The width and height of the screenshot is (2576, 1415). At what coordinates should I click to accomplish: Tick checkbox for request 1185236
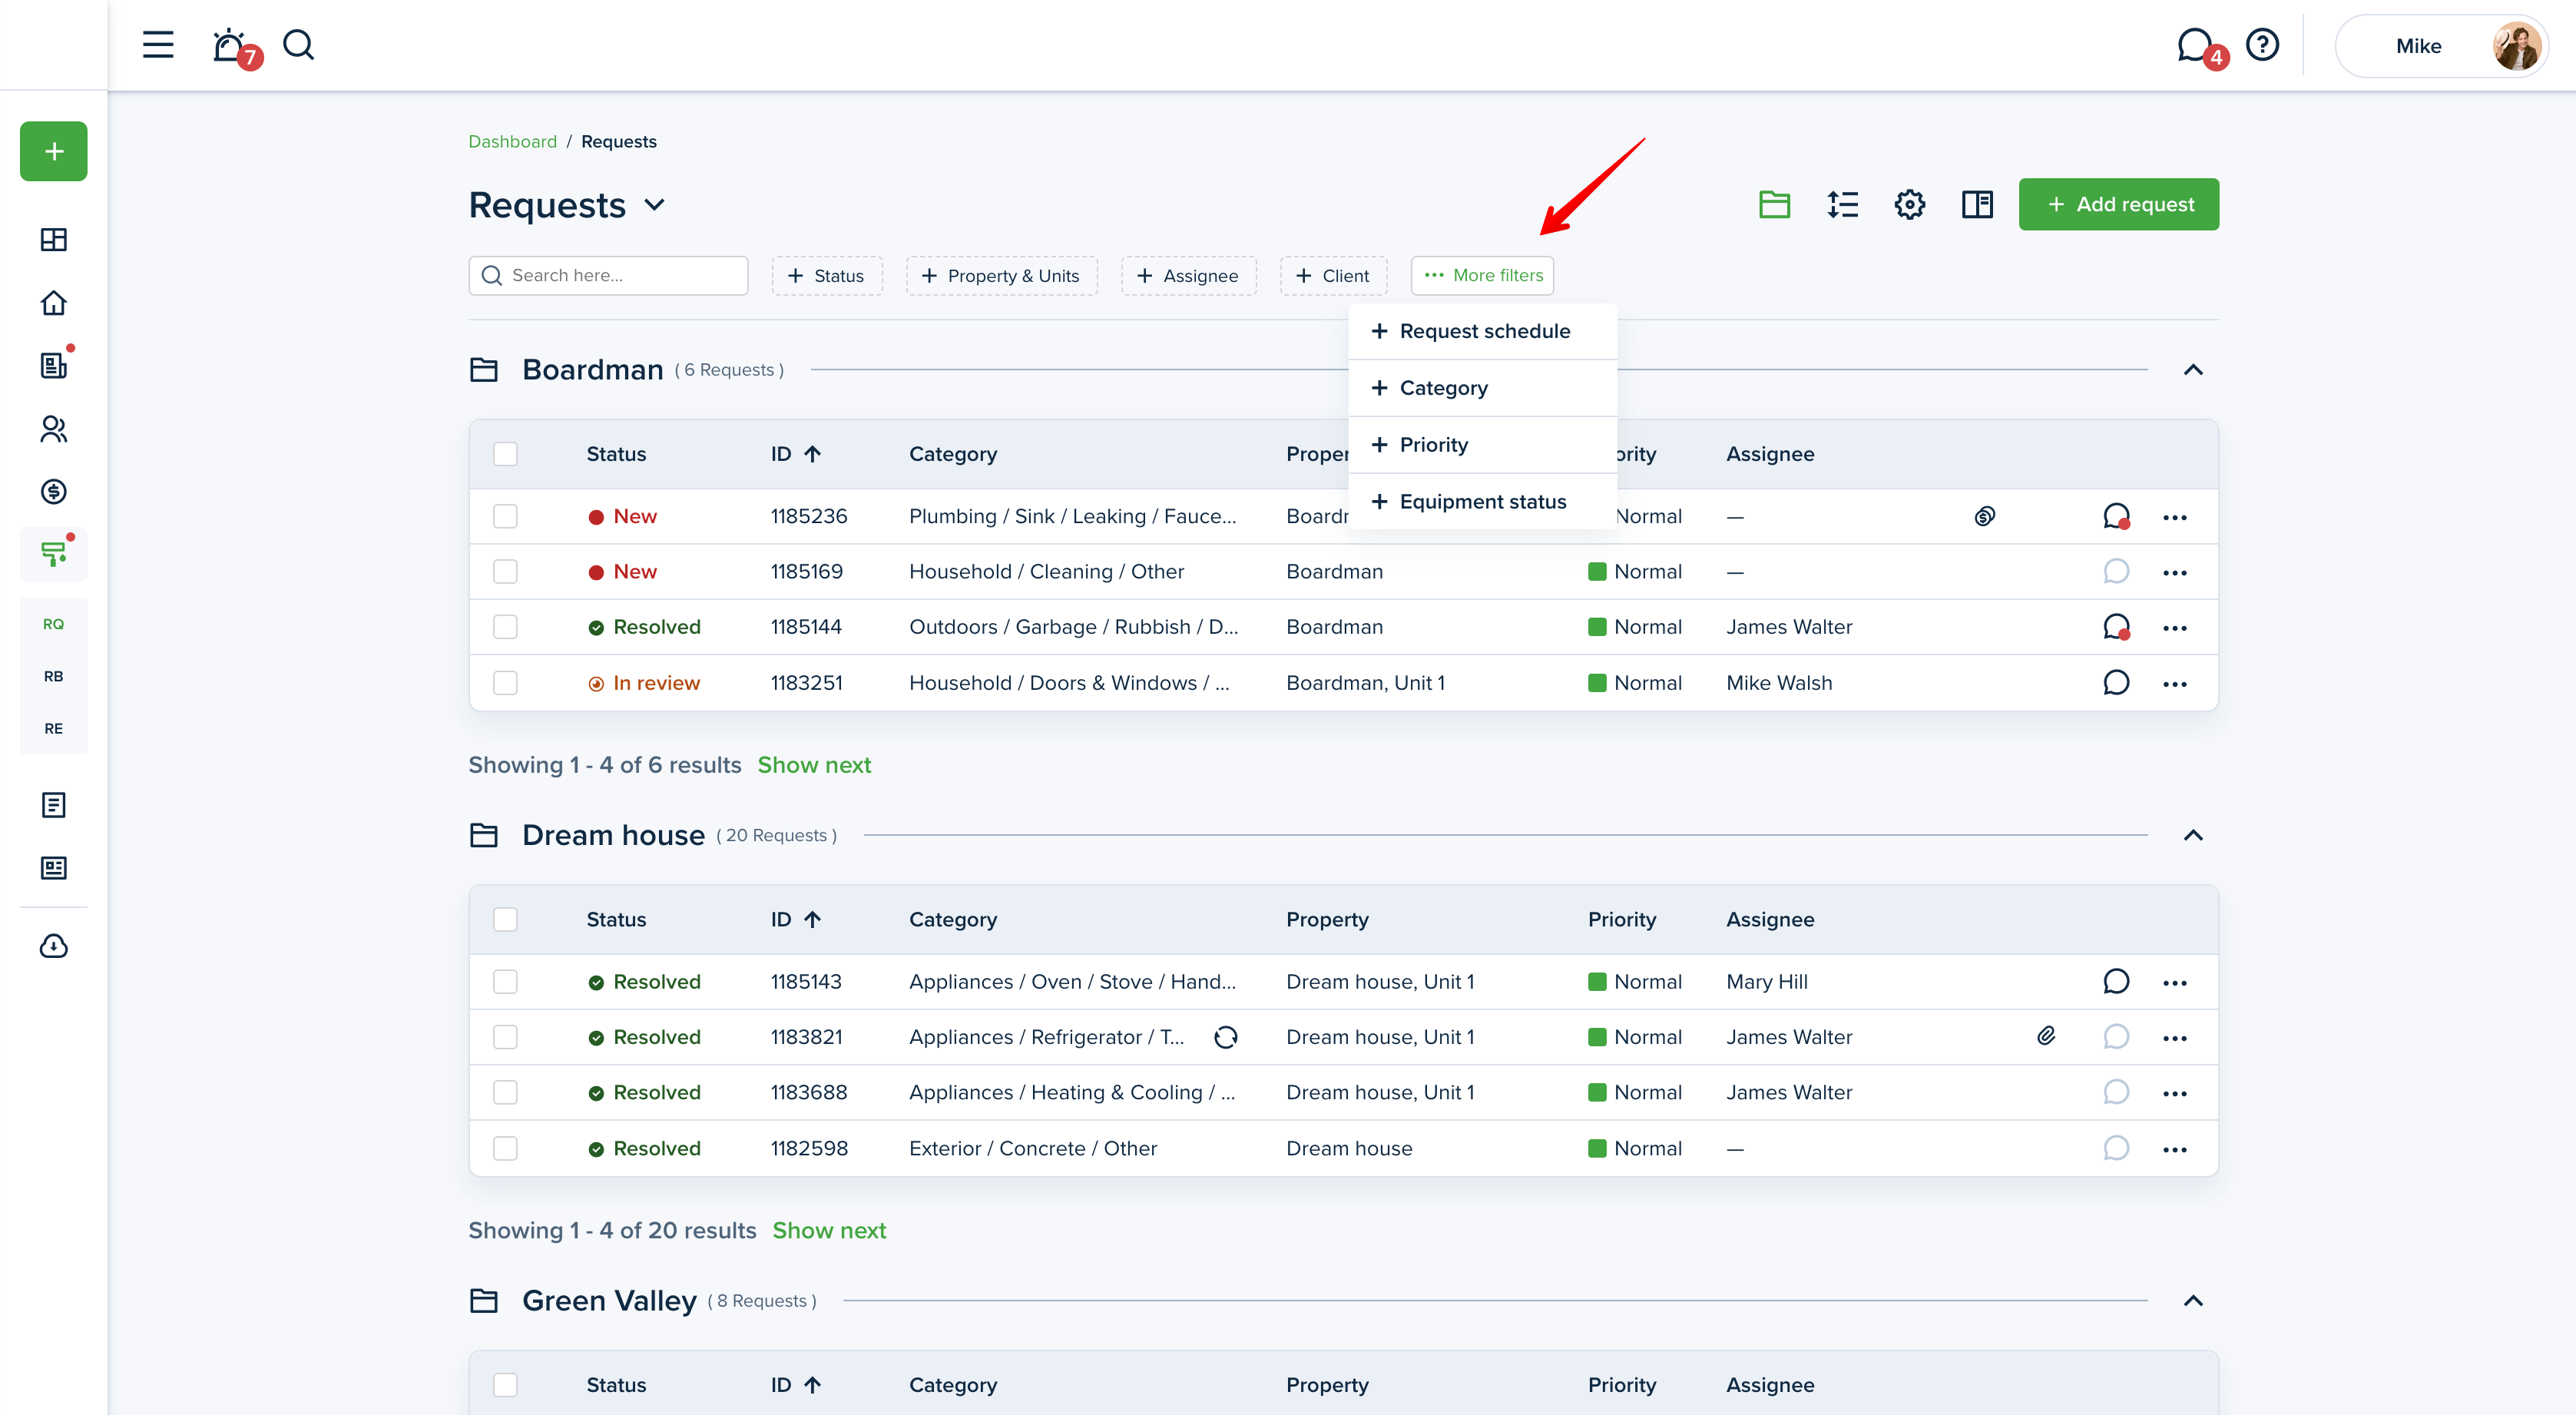coord(505,516)
